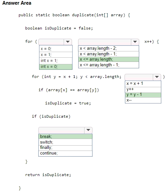Pick the 'y = y - 1' option
The width and height of the screenshot is (167, 192).
(143, 95)
